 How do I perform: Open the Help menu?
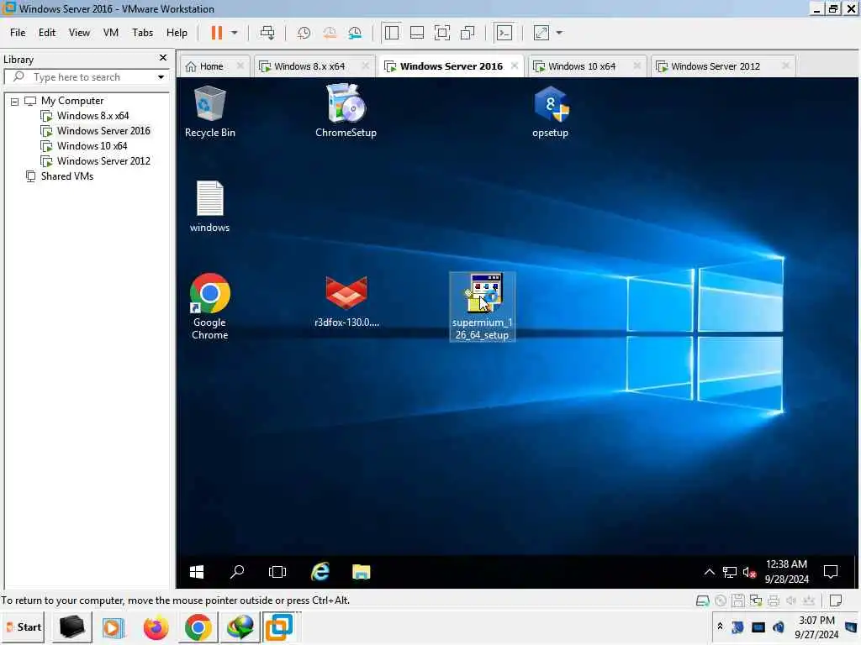click(x=177, y=33)
